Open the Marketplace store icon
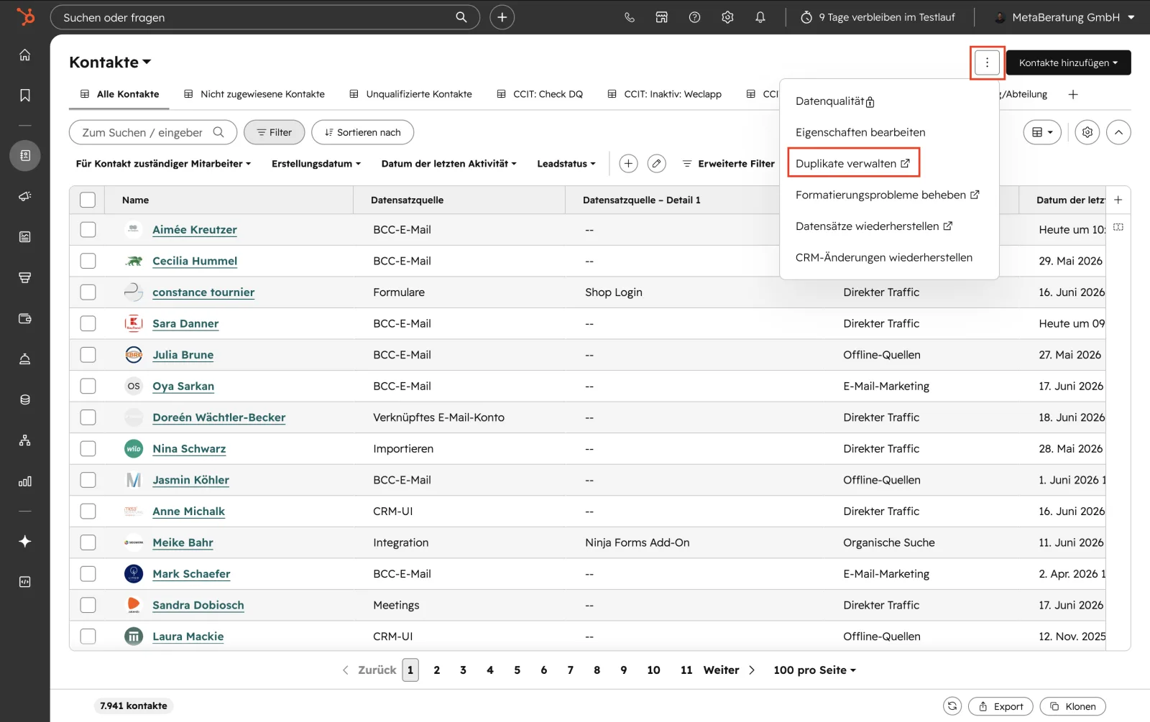Image resolution: width=1150 pixels, height=722 pixels. (662, 17)
